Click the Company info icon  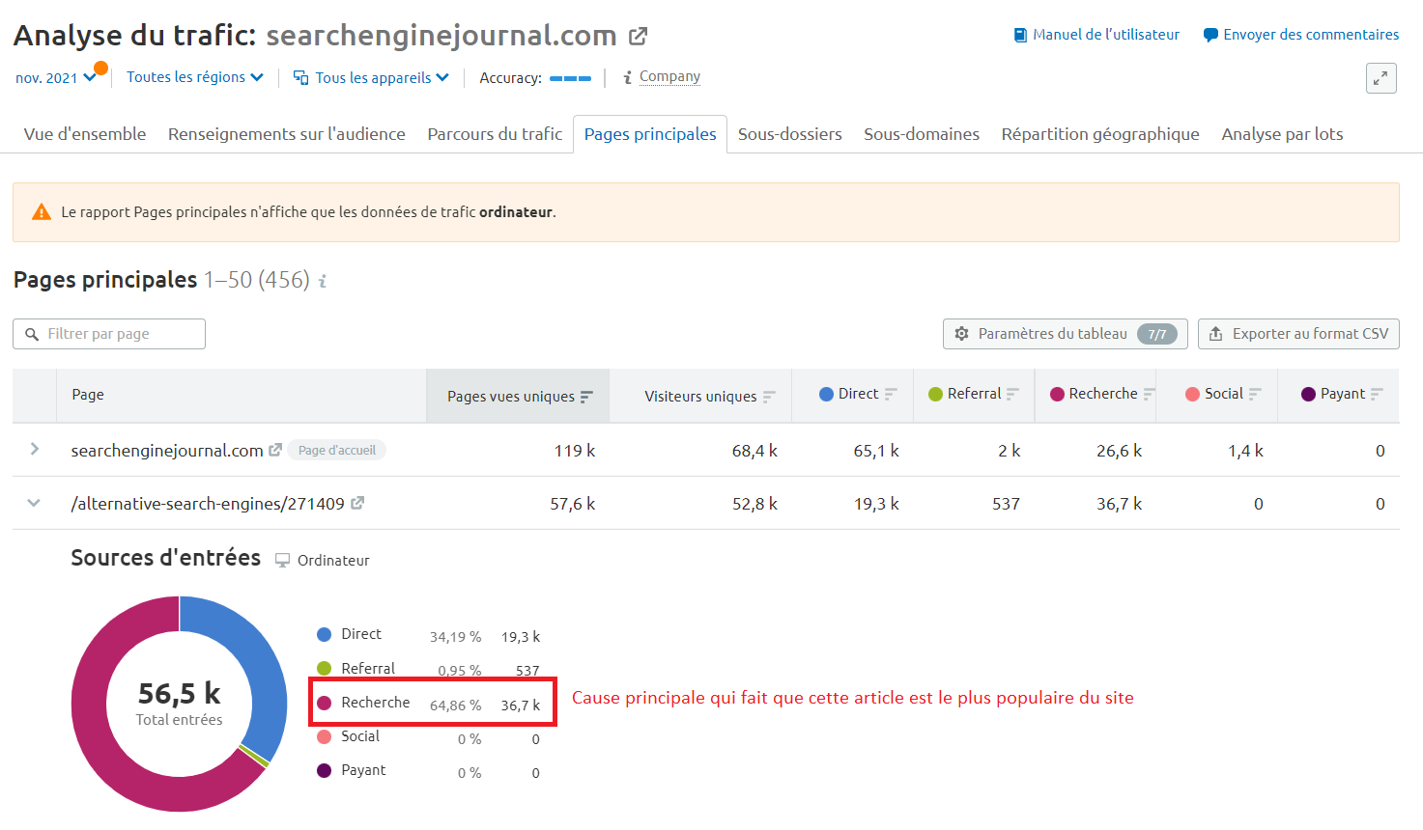[x=628, y=77]
